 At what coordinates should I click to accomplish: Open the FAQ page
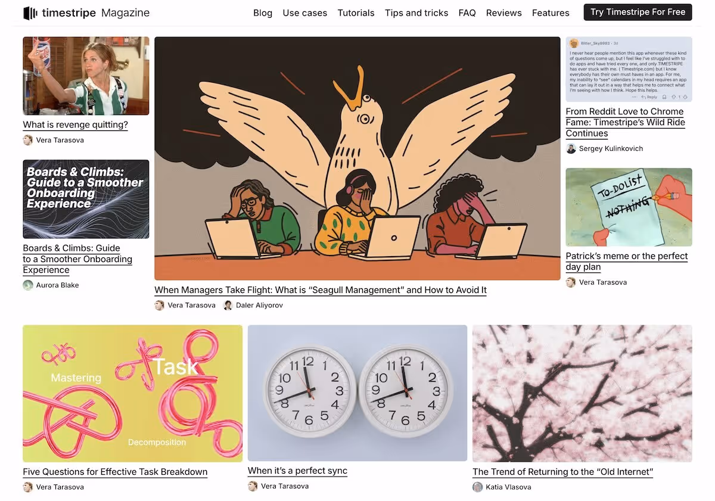(467, 13)
